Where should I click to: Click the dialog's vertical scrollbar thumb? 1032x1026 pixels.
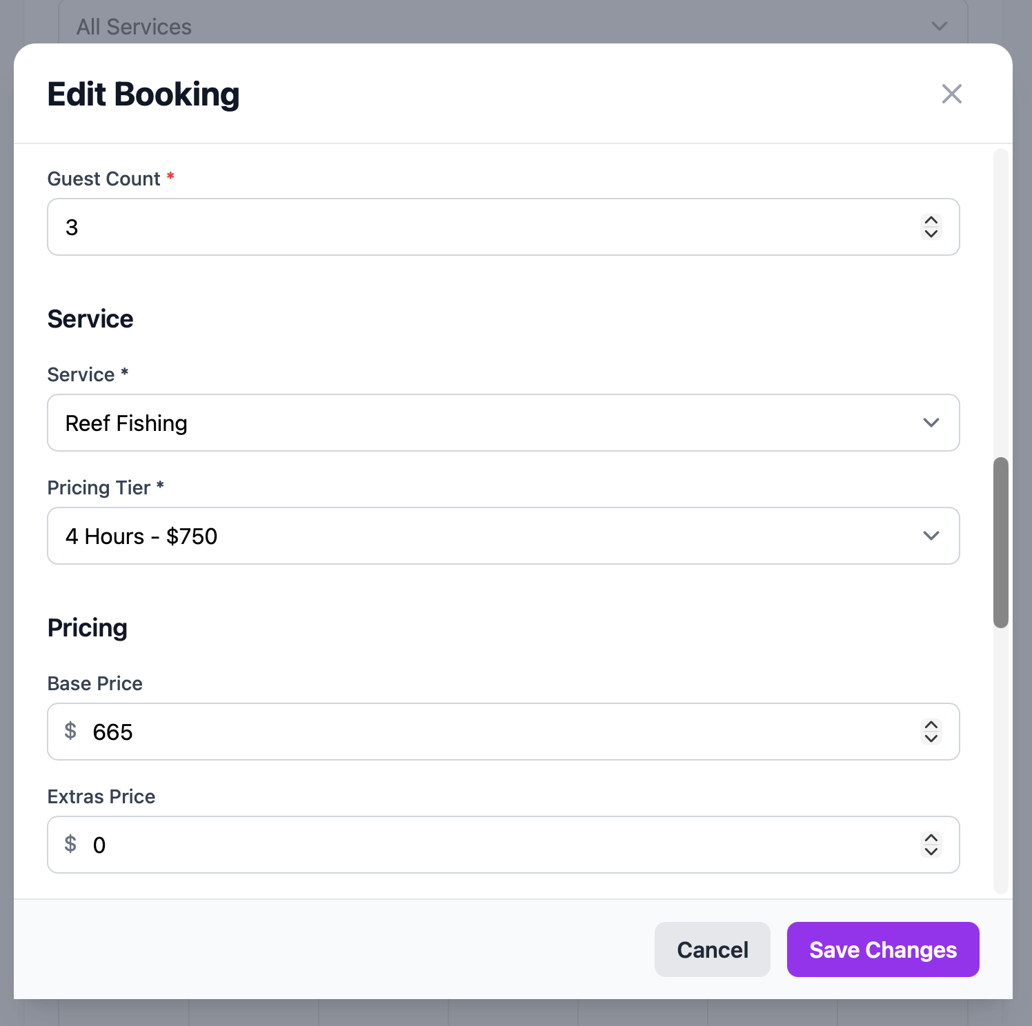(1000, 542)
